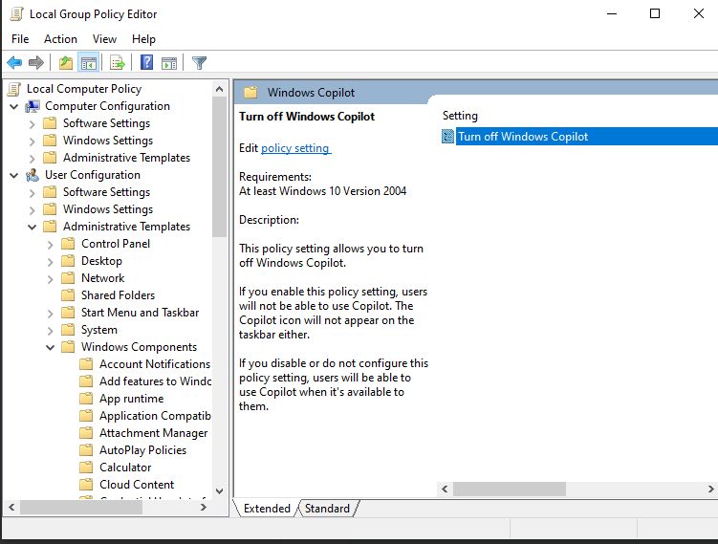This screenshot has height=544, width=718.
Task: Collapse the User Configuration node
Action: click(14, 175)
